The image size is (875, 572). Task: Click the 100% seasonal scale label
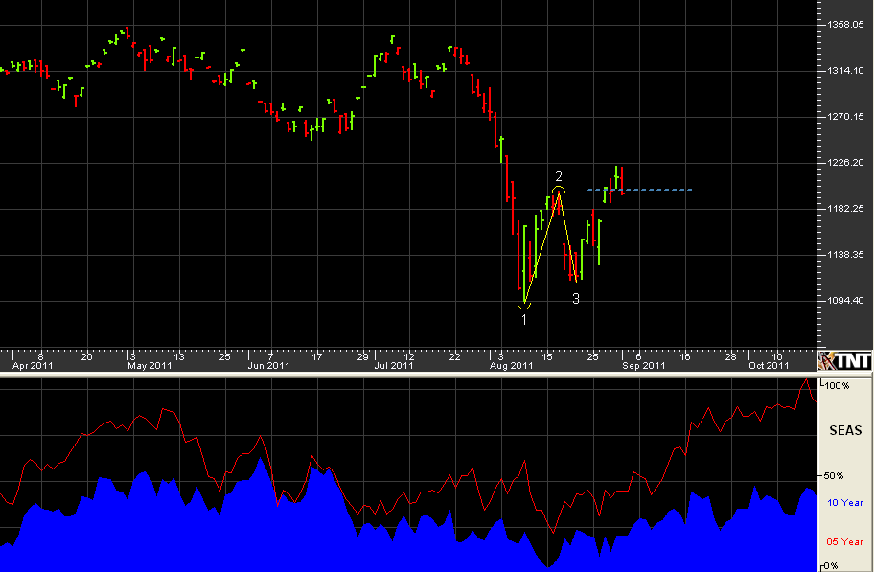point(837,385)
